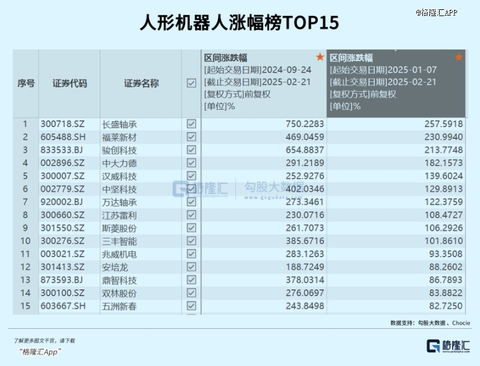Image resolution: width=480 pixels, height=366 pixels.
Task: Click the stock code 301550.SZ
Action: 63,228
